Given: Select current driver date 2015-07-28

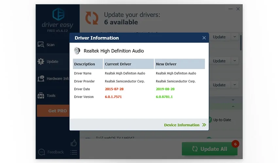Looking at the screenshot, I should point(114,89).
